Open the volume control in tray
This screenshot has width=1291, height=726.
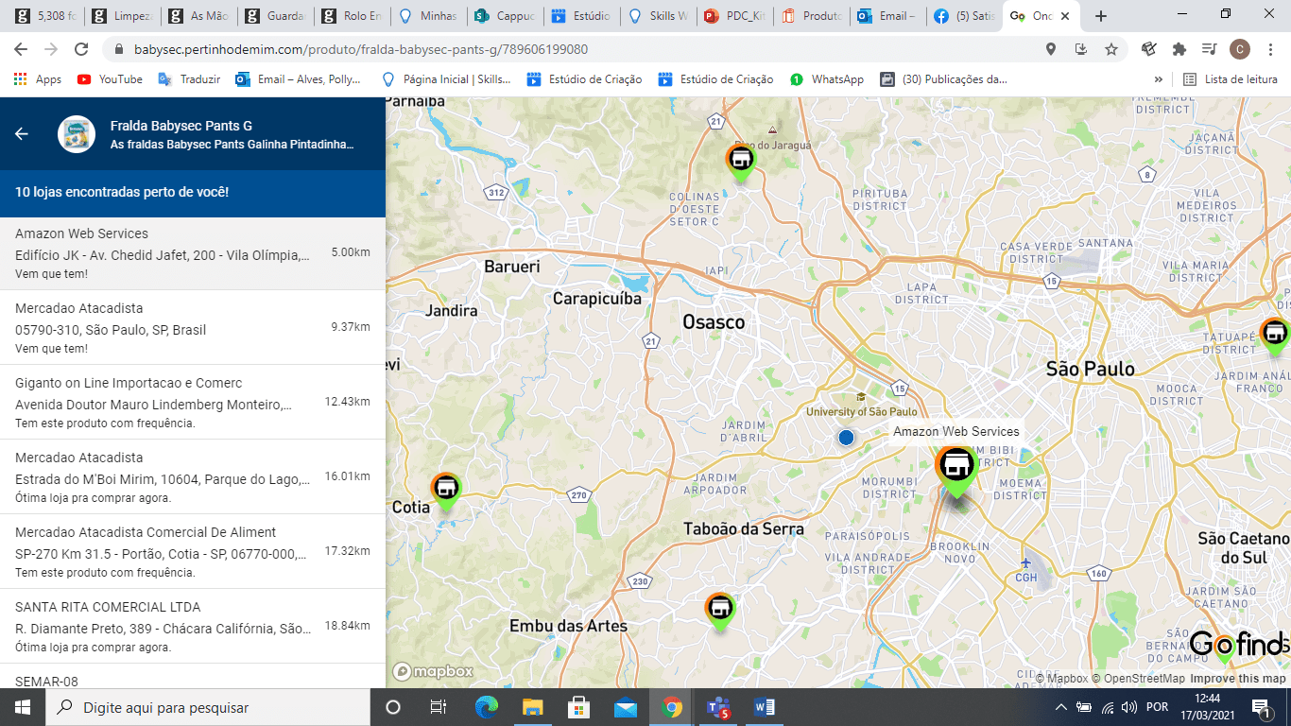(1128, 707)
